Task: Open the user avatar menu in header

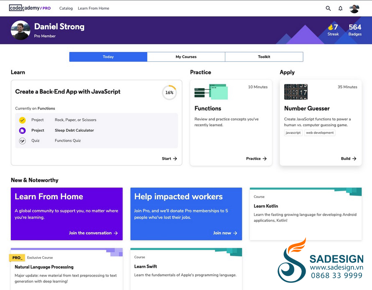Action: click(x=354, y=8)
